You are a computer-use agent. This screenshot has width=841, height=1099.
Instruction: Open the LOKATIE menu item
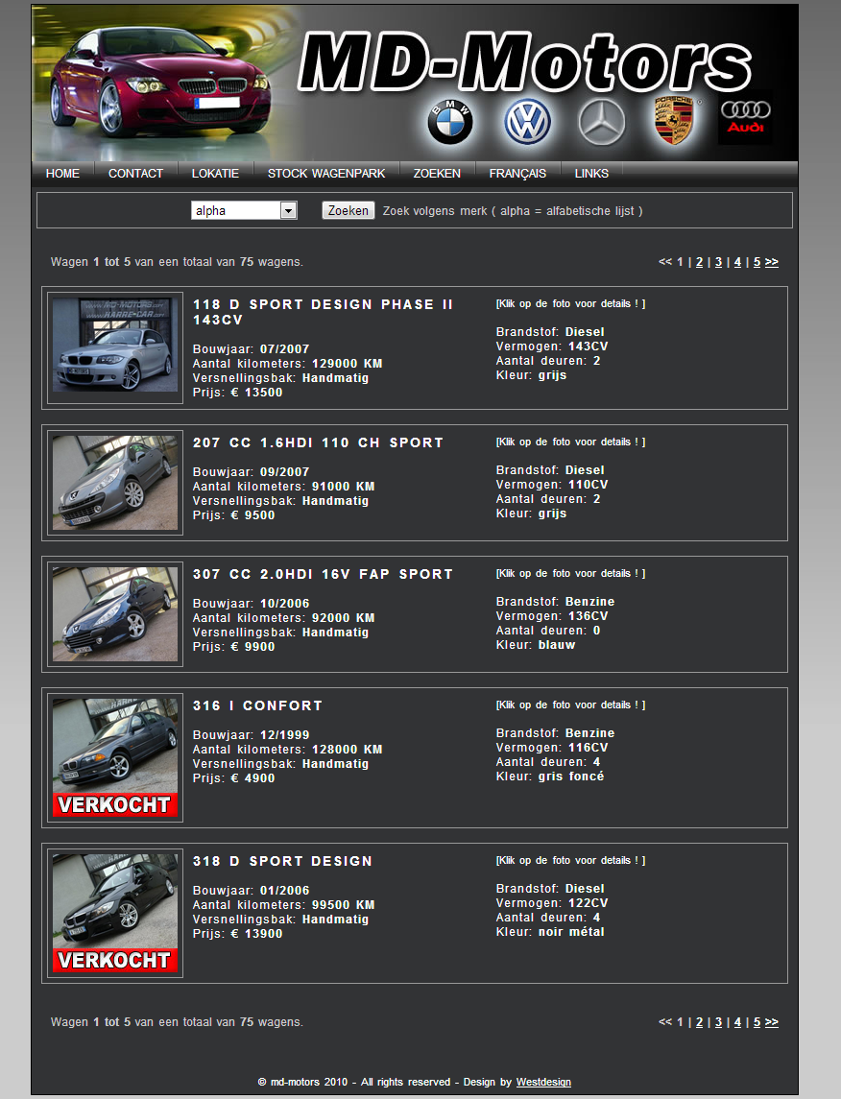pos(215,173)
